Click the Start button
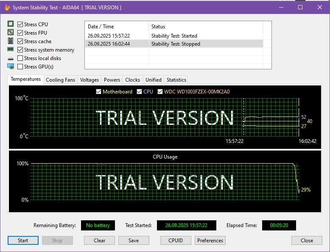330x252 pixels. click(x=23, y=241)
